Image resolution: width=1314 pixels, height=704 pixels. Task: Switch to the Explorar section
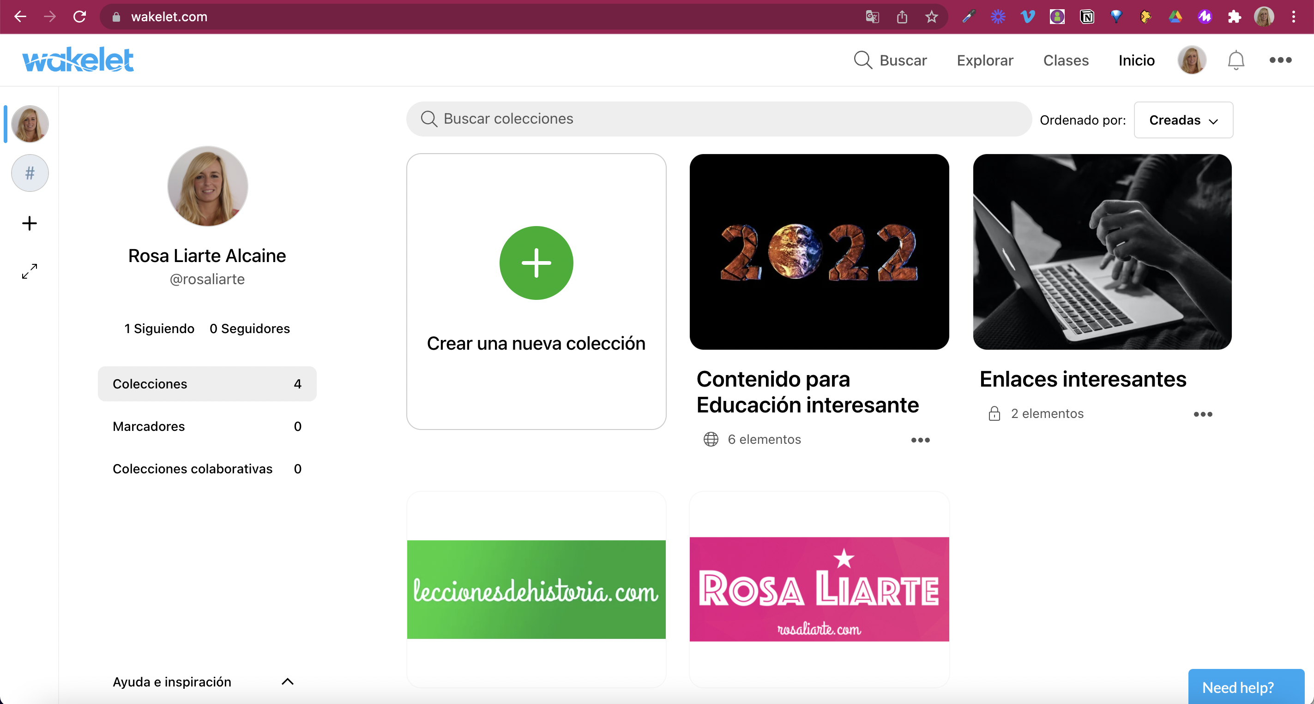(984, 60)
